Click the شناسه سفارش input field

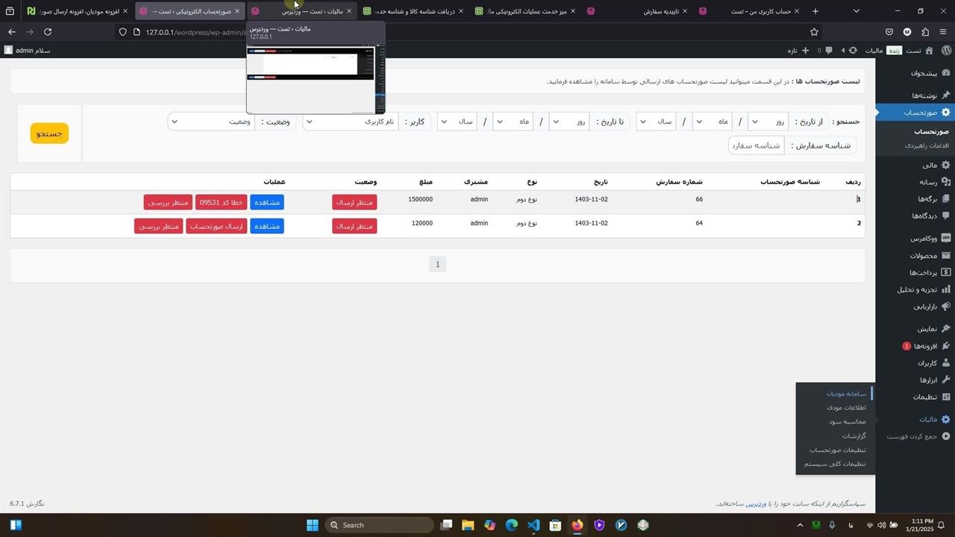click(756, 145)
